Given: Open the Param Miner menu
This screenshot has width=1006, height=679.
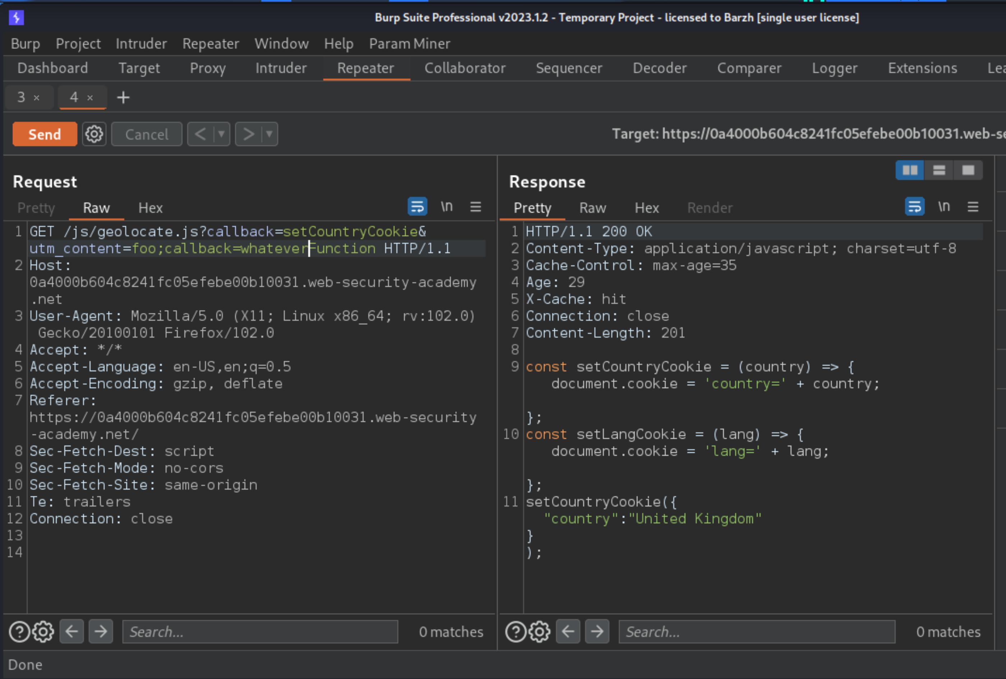Looking at the screenshot, I should pos(410,44).
